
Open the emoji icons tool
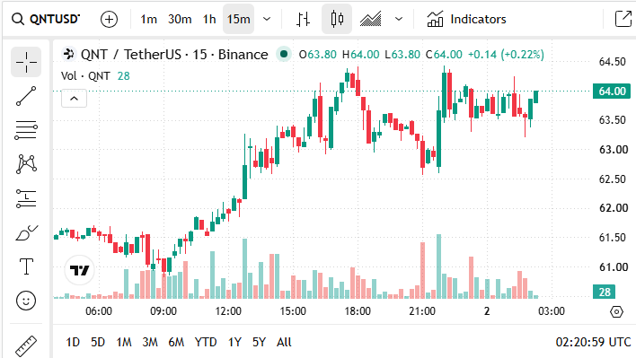pos(26,301)
